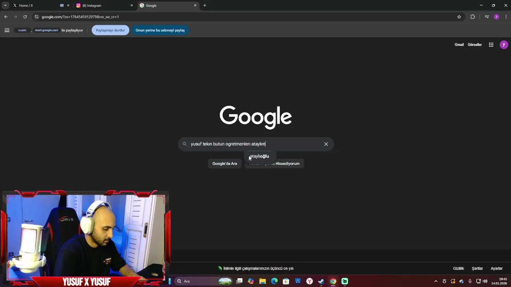Screen dimensions: 511x287
Task: Click the Google'da Ara button
Action: tap(224, 163)
